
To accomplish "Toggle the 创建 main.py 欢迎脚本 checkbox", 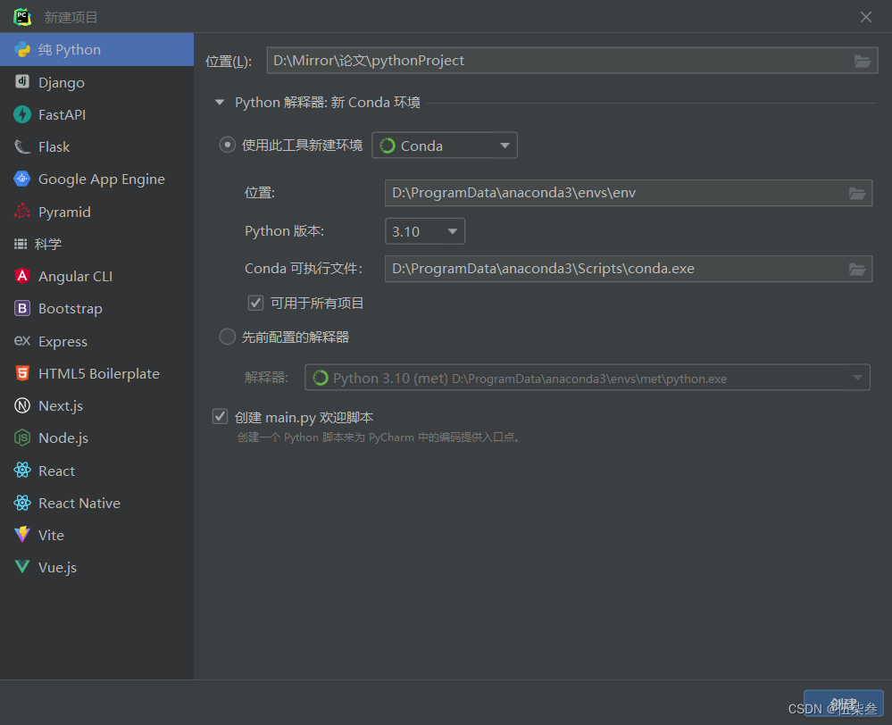I will pos(220,416).
